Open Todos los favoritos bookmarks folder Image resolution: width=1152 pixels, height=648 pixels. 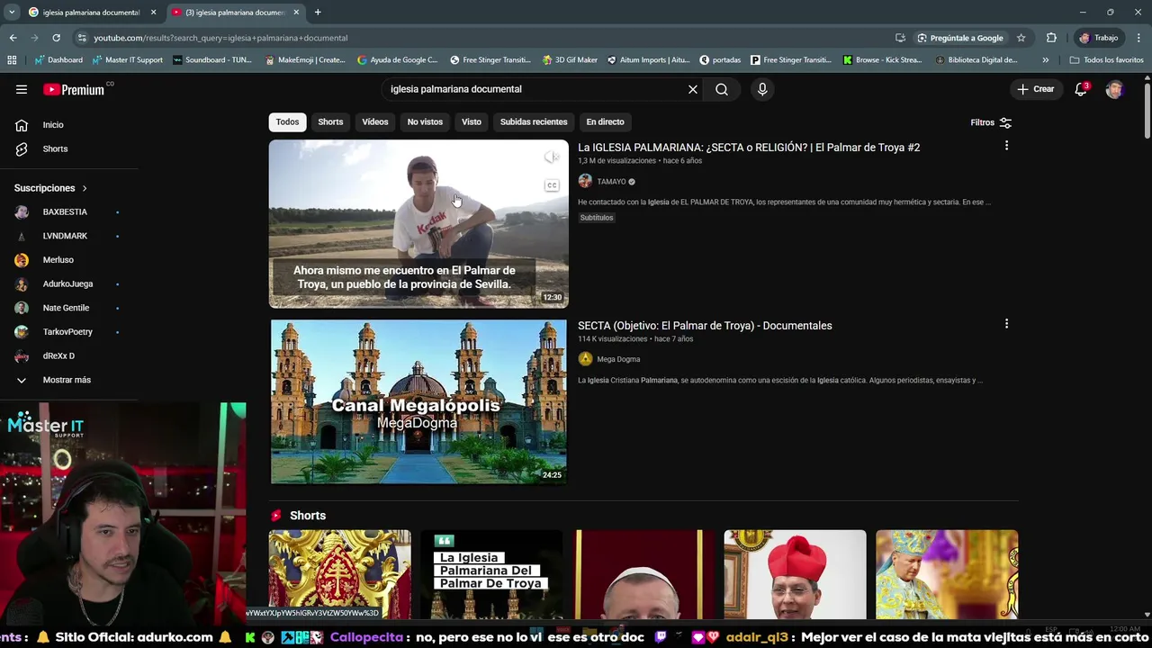click(x=1106, y=59)
